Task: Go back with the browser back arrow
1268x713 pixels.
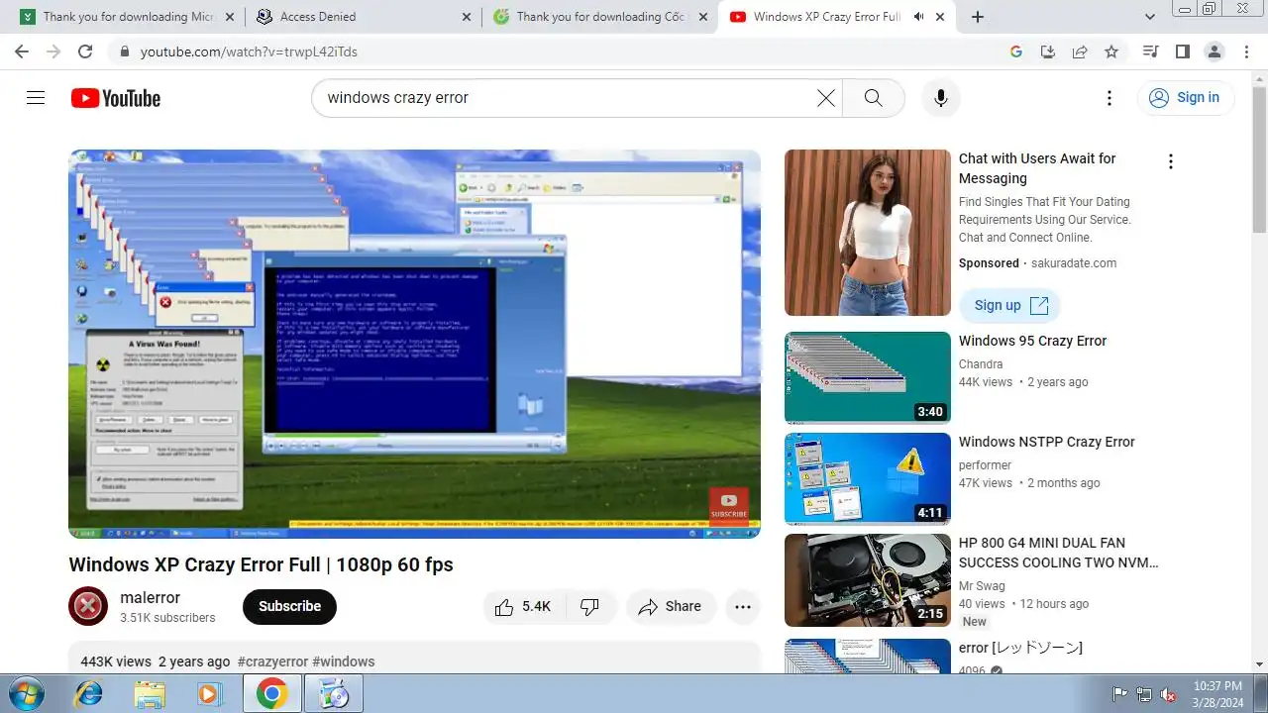Action: pyautogui.click(x=22, y=51)
